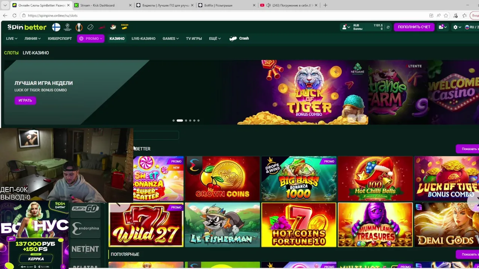Screen dimensions: 479x269
Task: Expand the LIVE menu dropdown
Action: (x=12, y=38)
